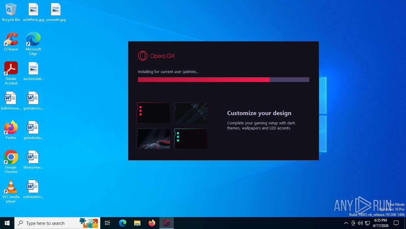Click the installation progress bar
This screenshot has height=229, width=406.
coord(223,80)
